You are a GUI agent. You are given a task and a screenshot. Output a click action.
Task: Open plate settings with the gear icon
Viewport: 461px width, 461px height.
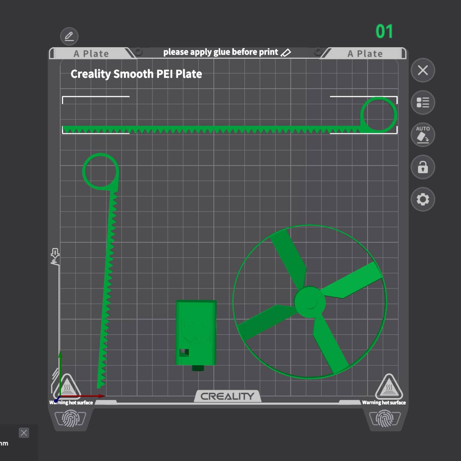(423, 199)
